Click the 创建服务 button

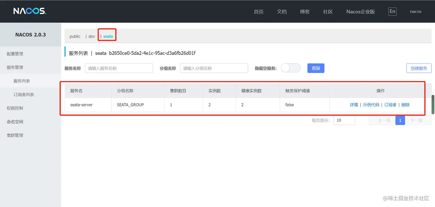419,68
